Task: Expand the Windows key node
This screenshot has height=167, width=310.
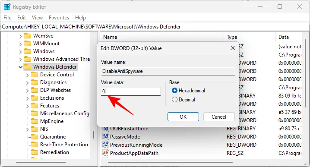Action: (x=20, y=52)
